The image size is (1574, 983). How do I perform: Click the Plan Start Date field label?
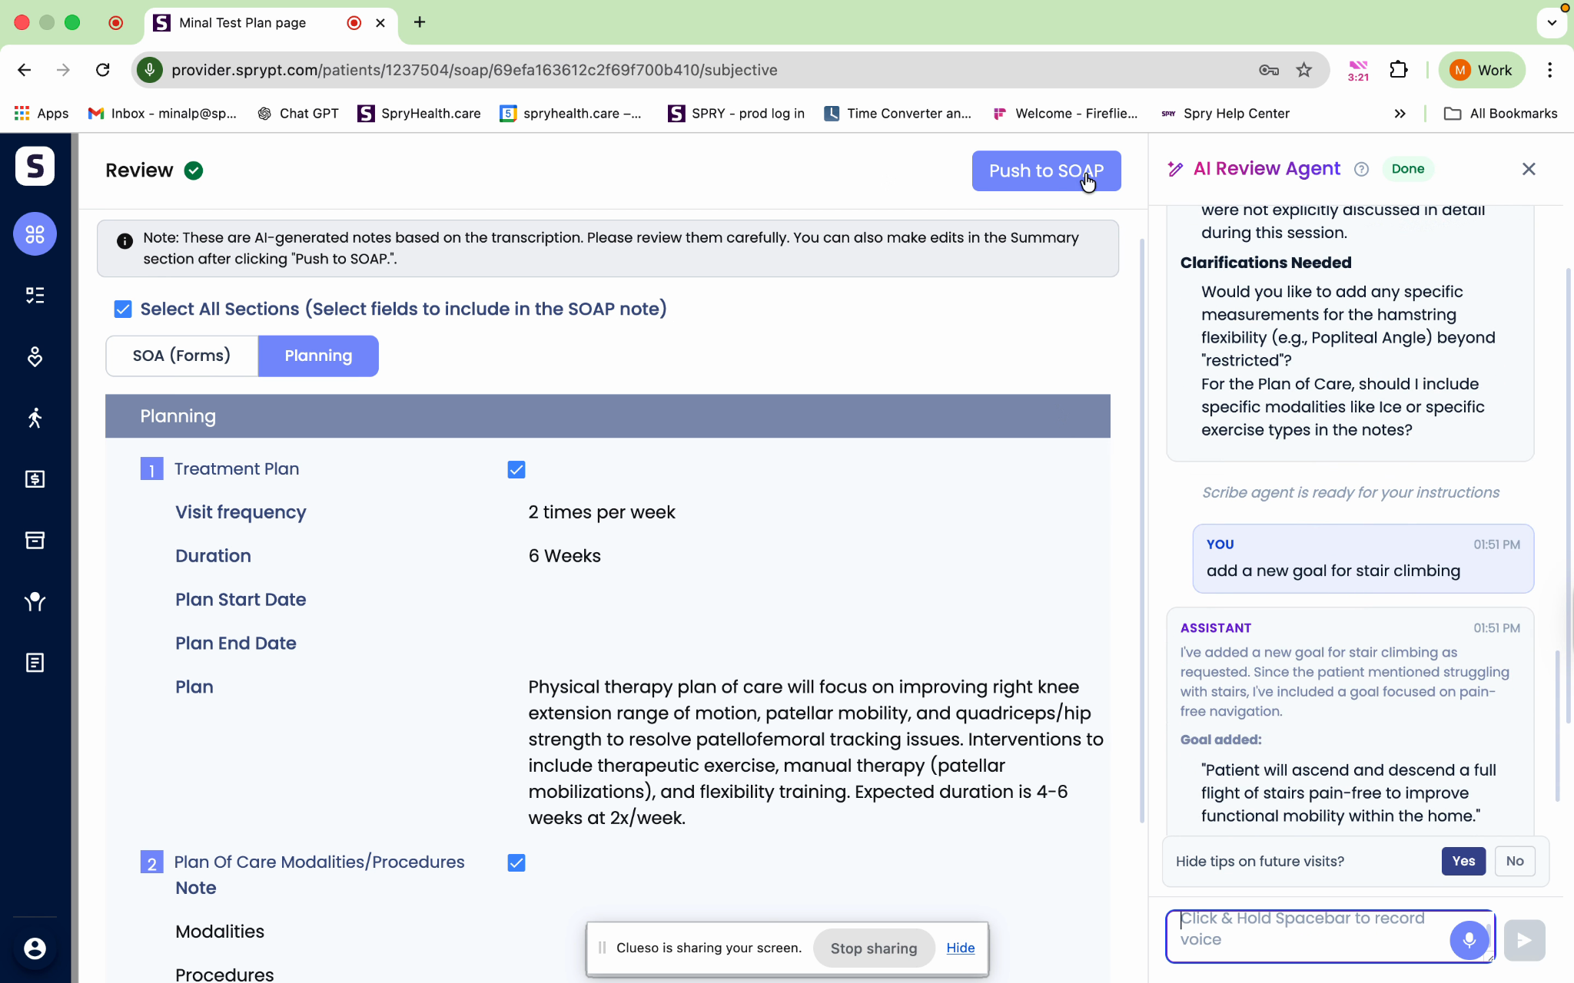click(x=241, y=600)
